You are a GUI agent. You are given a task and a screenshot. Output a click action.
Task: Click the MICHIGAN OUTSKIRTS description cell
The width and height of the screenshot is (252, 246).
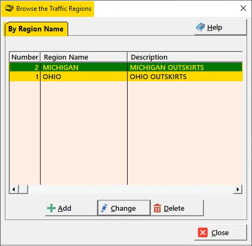pos(185,67)
